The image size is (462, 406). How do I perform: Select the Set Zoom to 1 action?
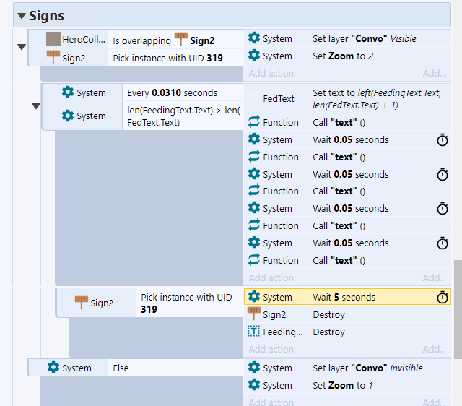point(343,385)
